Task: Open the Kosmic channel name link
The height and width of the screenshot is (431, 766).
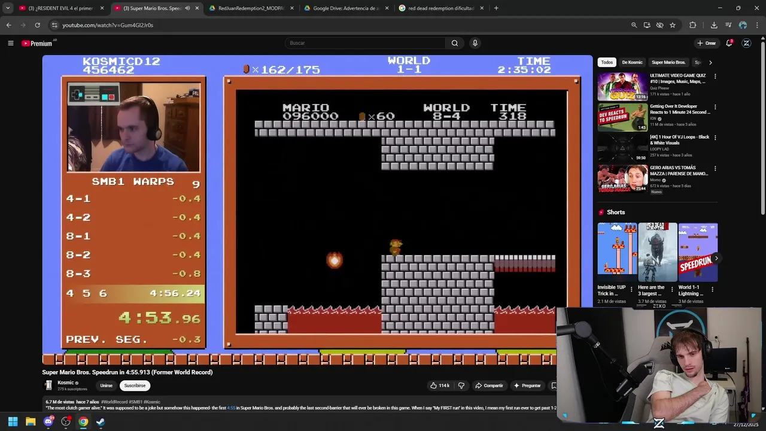Action: (66, 383)
